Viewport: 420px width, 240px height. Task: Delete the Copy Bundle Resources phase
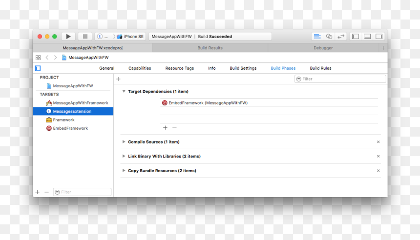pos(378,170)
